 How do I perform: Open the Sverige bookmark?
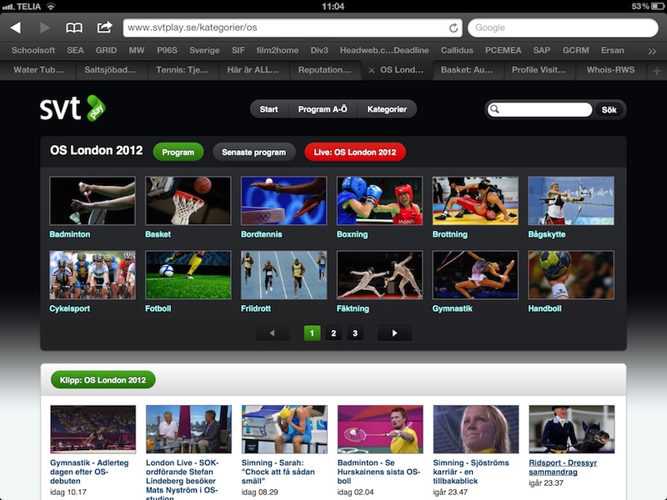(204, 50)
